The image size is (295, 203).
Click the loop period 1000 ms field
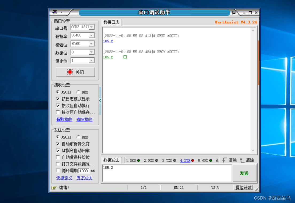point(84,171)
